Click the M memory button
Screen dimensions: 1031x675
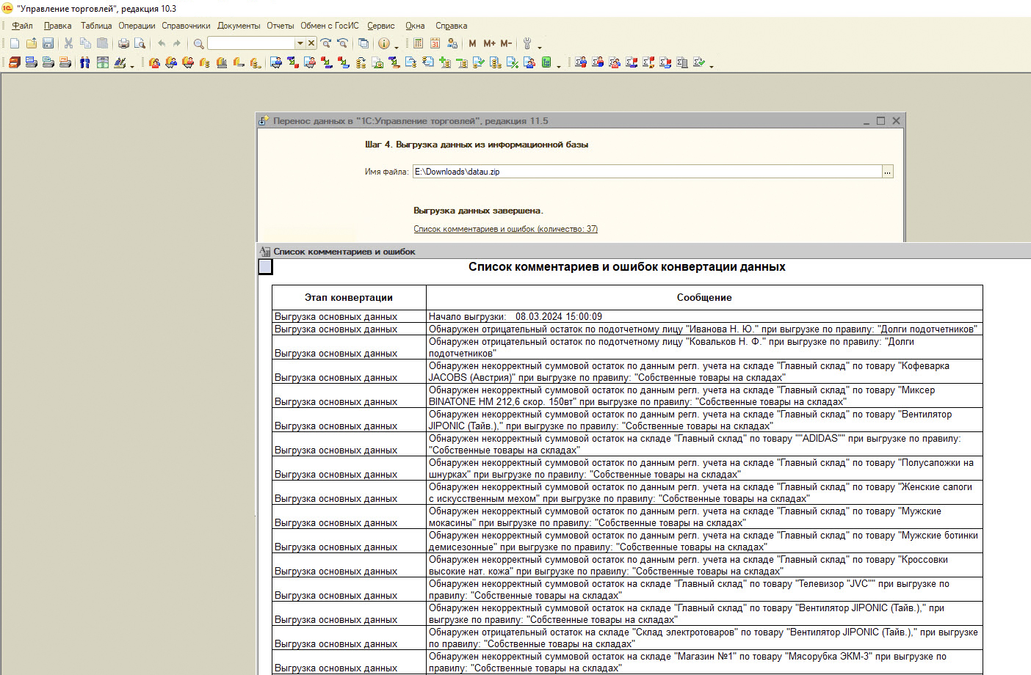pos(472,43)
